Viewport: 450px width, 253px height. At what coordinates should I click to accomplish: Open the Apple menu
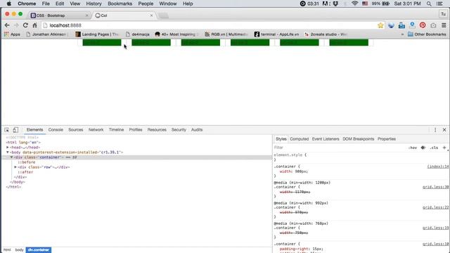click(x=9, y=4)
